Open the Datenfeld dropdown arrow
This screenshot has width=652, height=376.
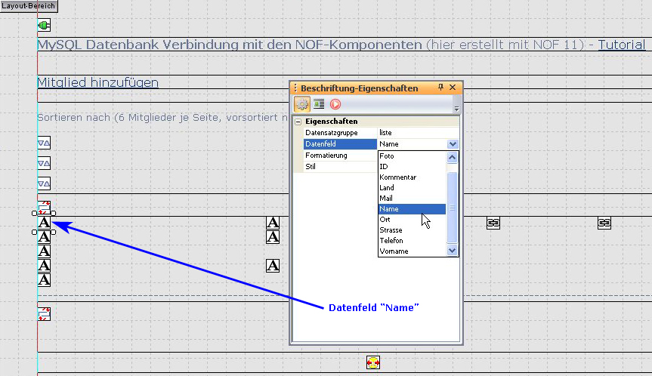pos(453,143)
